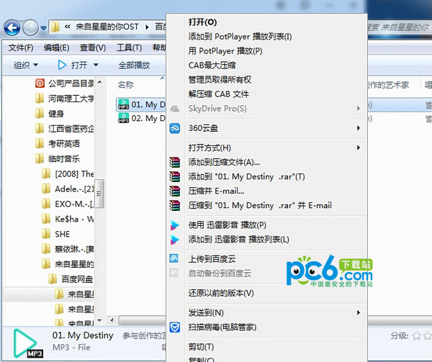Click 迅雷影音 icon beside 添加到 播放列表(L)
Viewport: 432px width, 362px height.
click(175, 240)
